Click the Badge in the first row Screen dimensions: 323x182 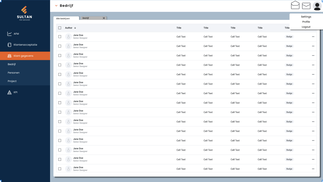point(289,37)
